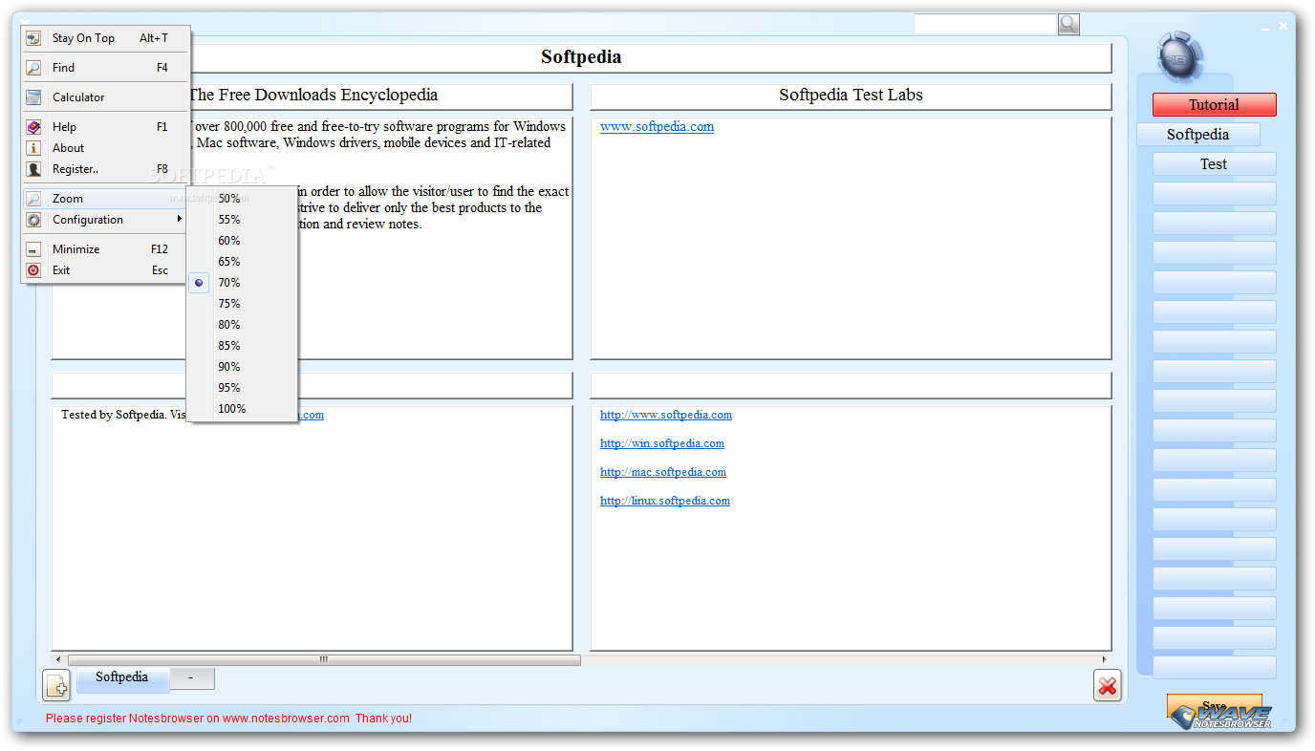
Task: Pick the 65% zoom level
Action: pyautogui.click(x=242, y=262)
